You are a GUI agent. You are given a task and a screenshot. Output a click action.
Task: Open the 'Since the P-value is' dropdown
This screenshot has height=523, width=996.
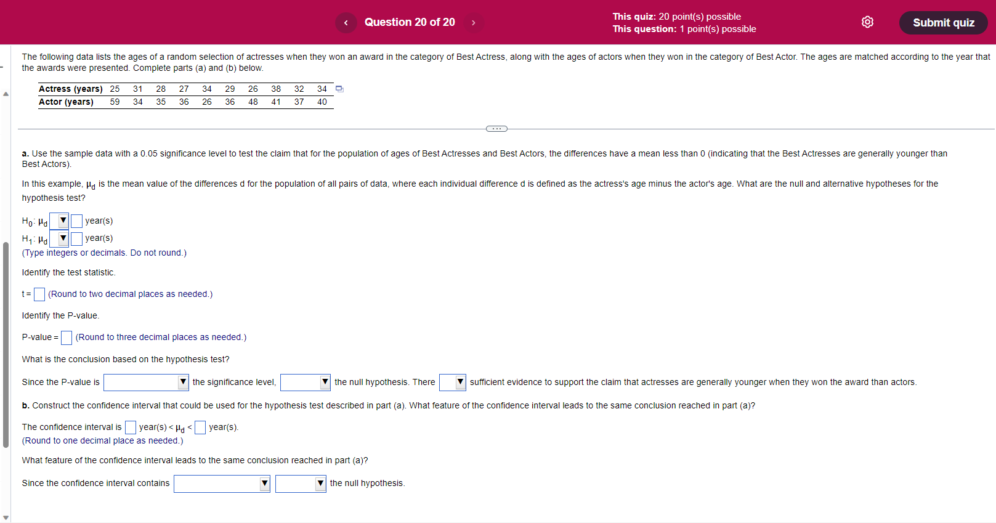[x=146, y=383]
